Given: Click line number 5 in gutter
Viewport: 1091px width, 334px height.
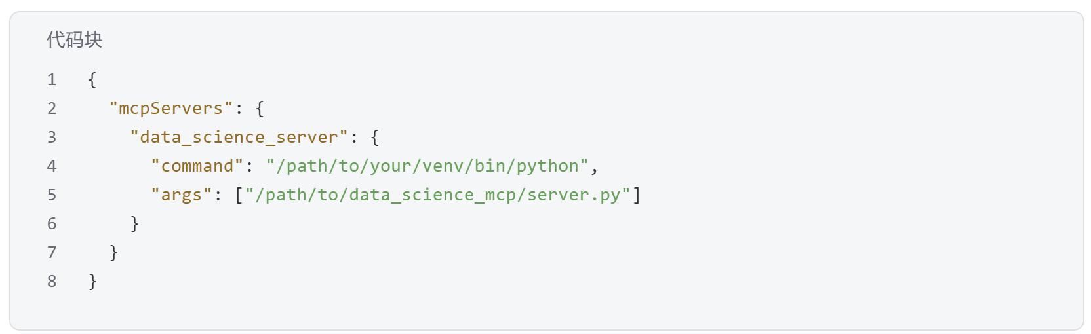Looking at the screenshot, I should point(52,195).
